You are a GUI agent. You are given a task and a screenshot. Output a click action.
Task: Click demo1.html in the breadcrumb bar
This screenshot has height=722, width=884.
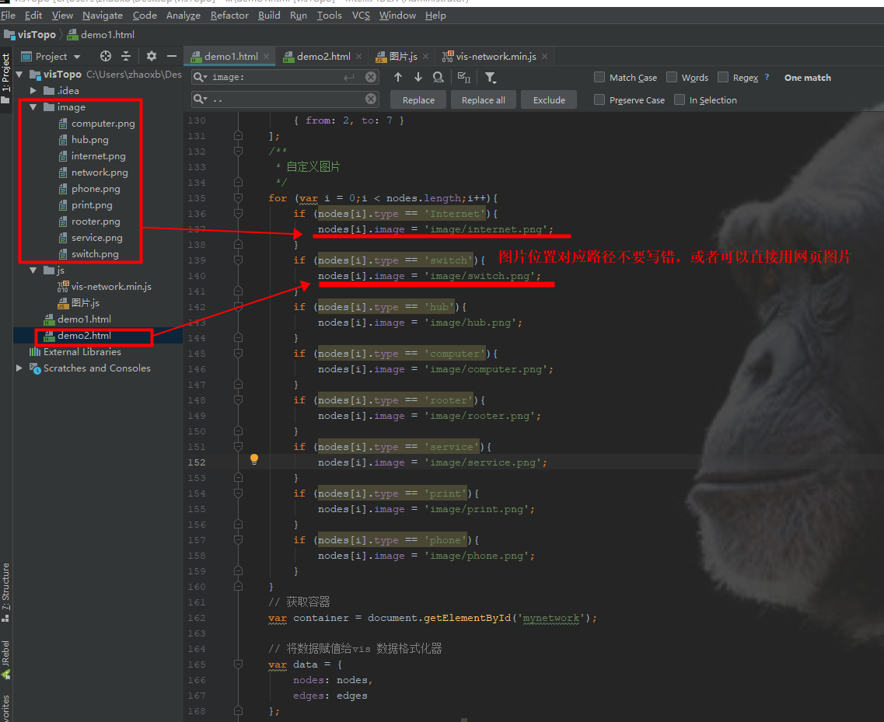pyautogui.click(x=107, y=35)
